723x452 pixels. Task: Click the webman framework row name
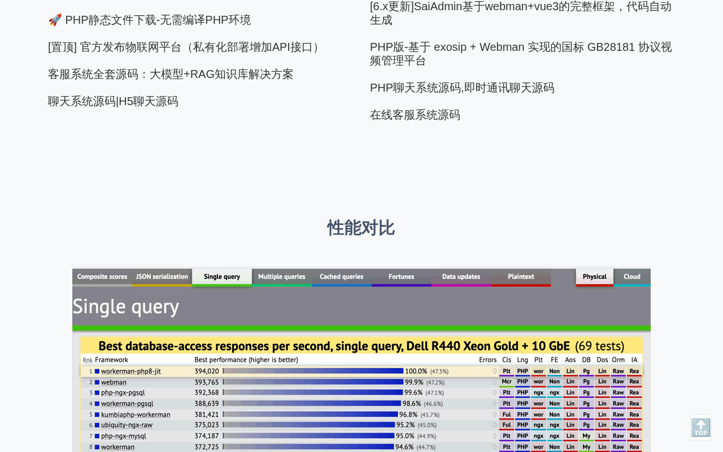tap(114, 382)
